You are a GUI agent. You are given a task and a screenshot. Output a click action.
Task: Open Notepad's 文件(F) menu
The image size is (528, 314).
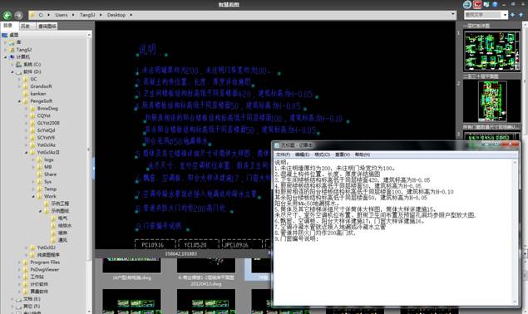pos(283,155)
